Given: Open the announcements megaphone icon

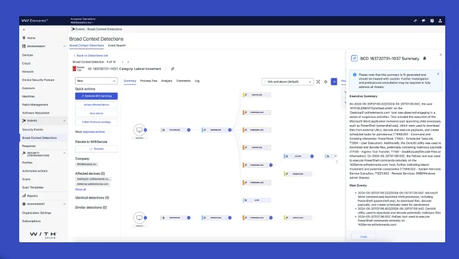Looking at the screenshot, I should tap(423, 21).
